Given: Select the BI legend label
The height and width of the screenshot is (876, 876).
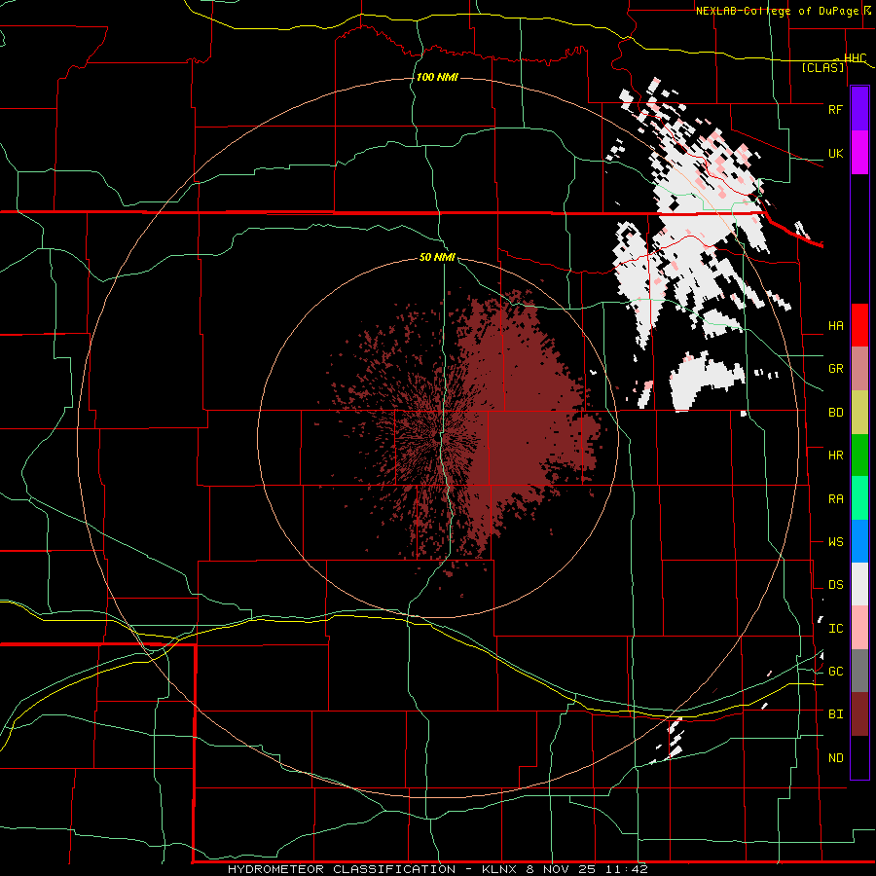Looking at the screenshot, I should pyautogui.click(x=835, y=714).
